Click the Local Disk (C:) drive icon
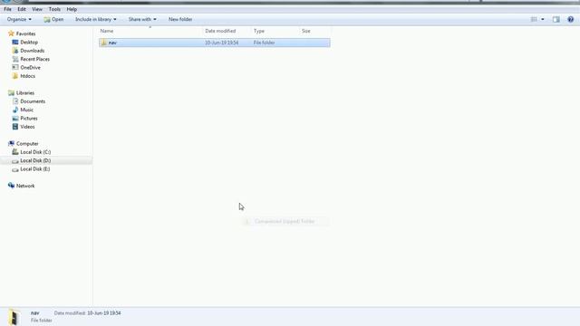 pyautogui.click(x=15, y=152)
